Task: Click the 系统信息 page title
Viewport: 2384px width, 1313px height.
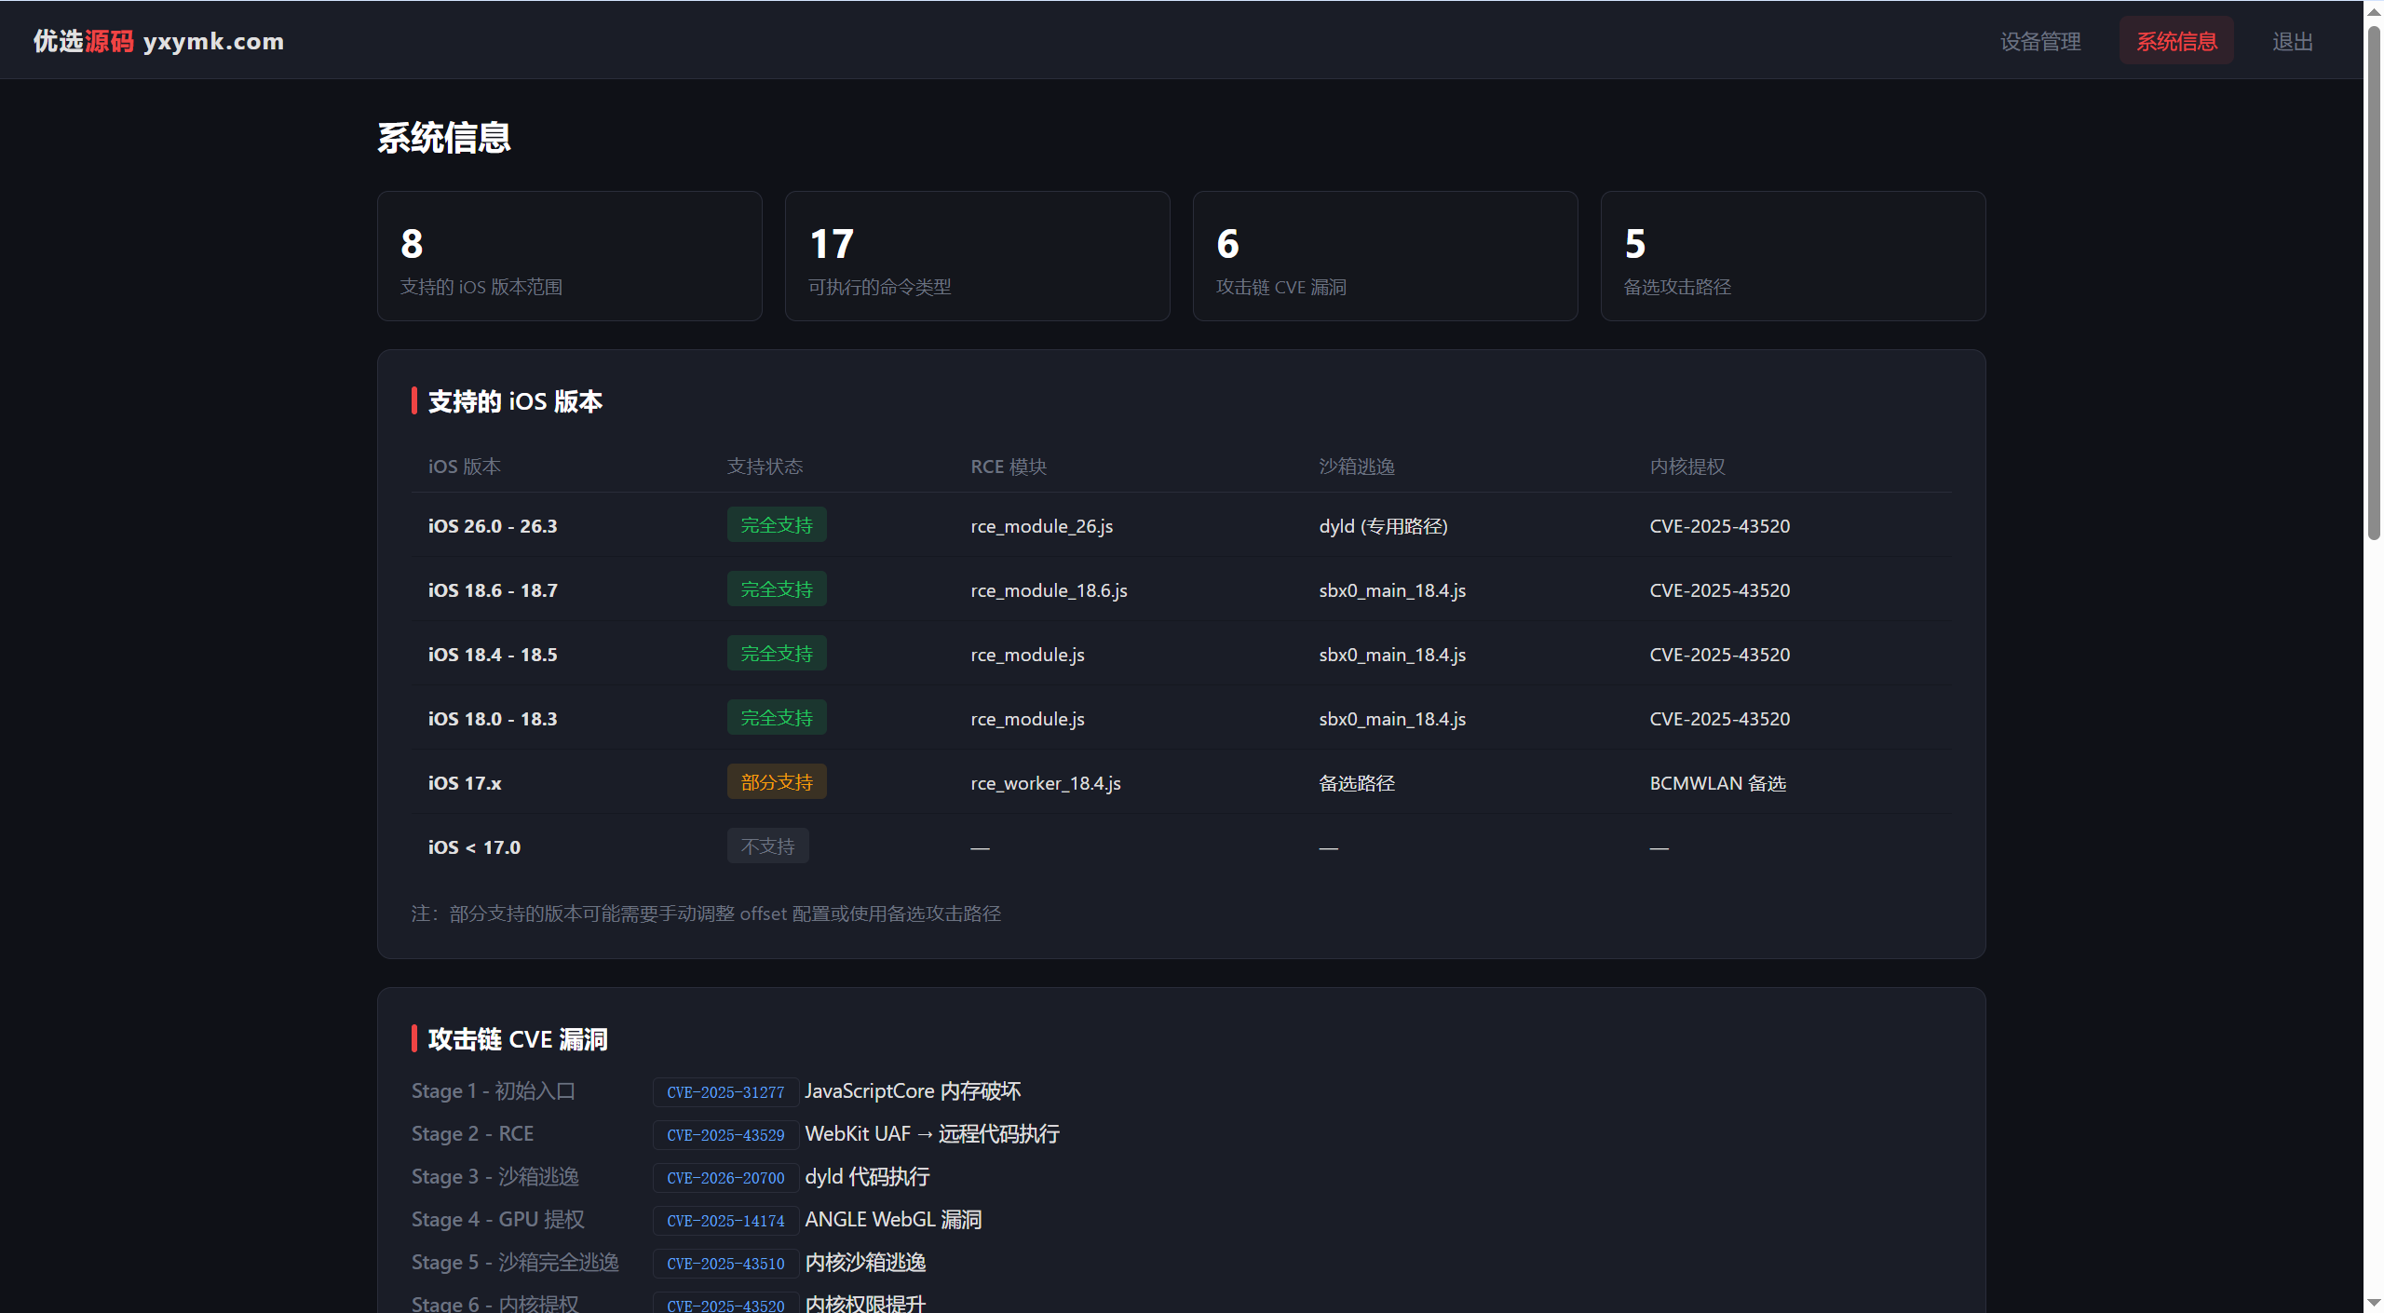Action: (x=444, y=138)
